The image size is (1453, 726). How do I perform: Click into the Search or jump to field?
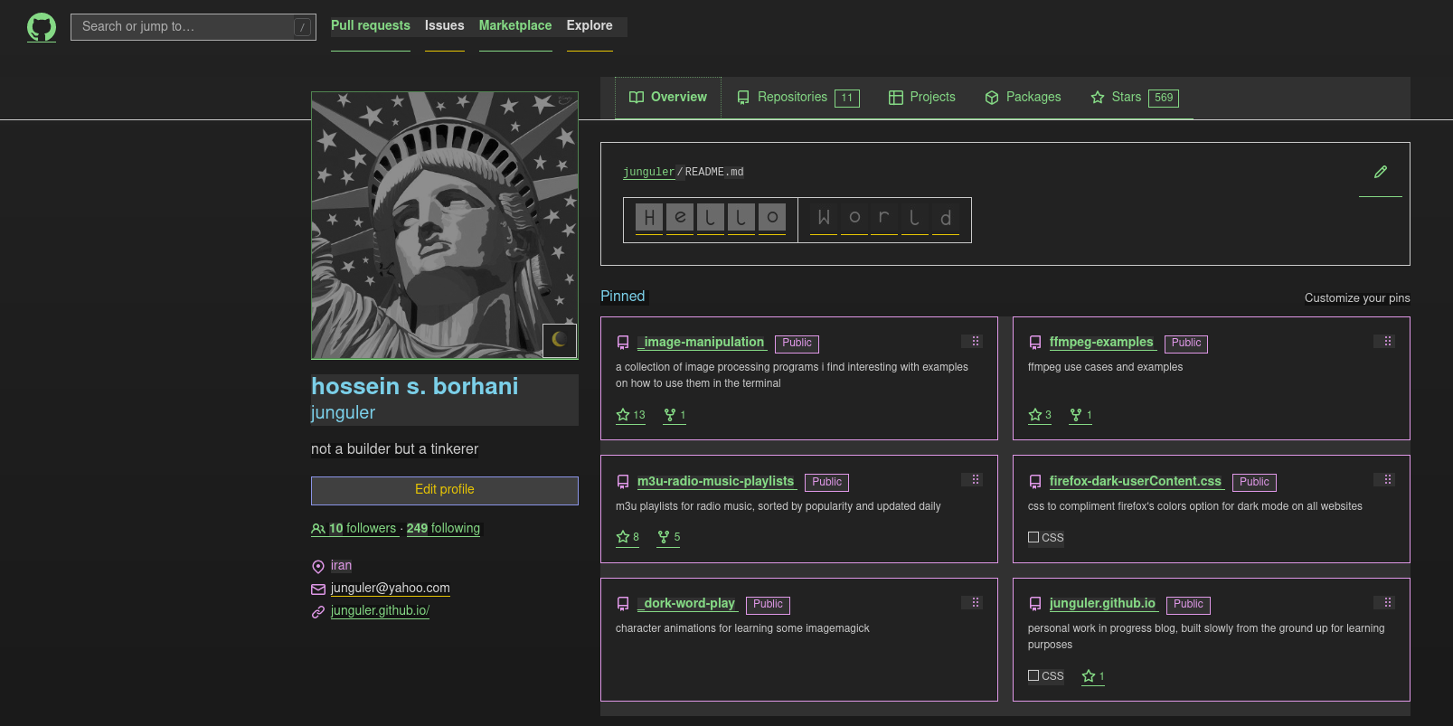[193, 27]
